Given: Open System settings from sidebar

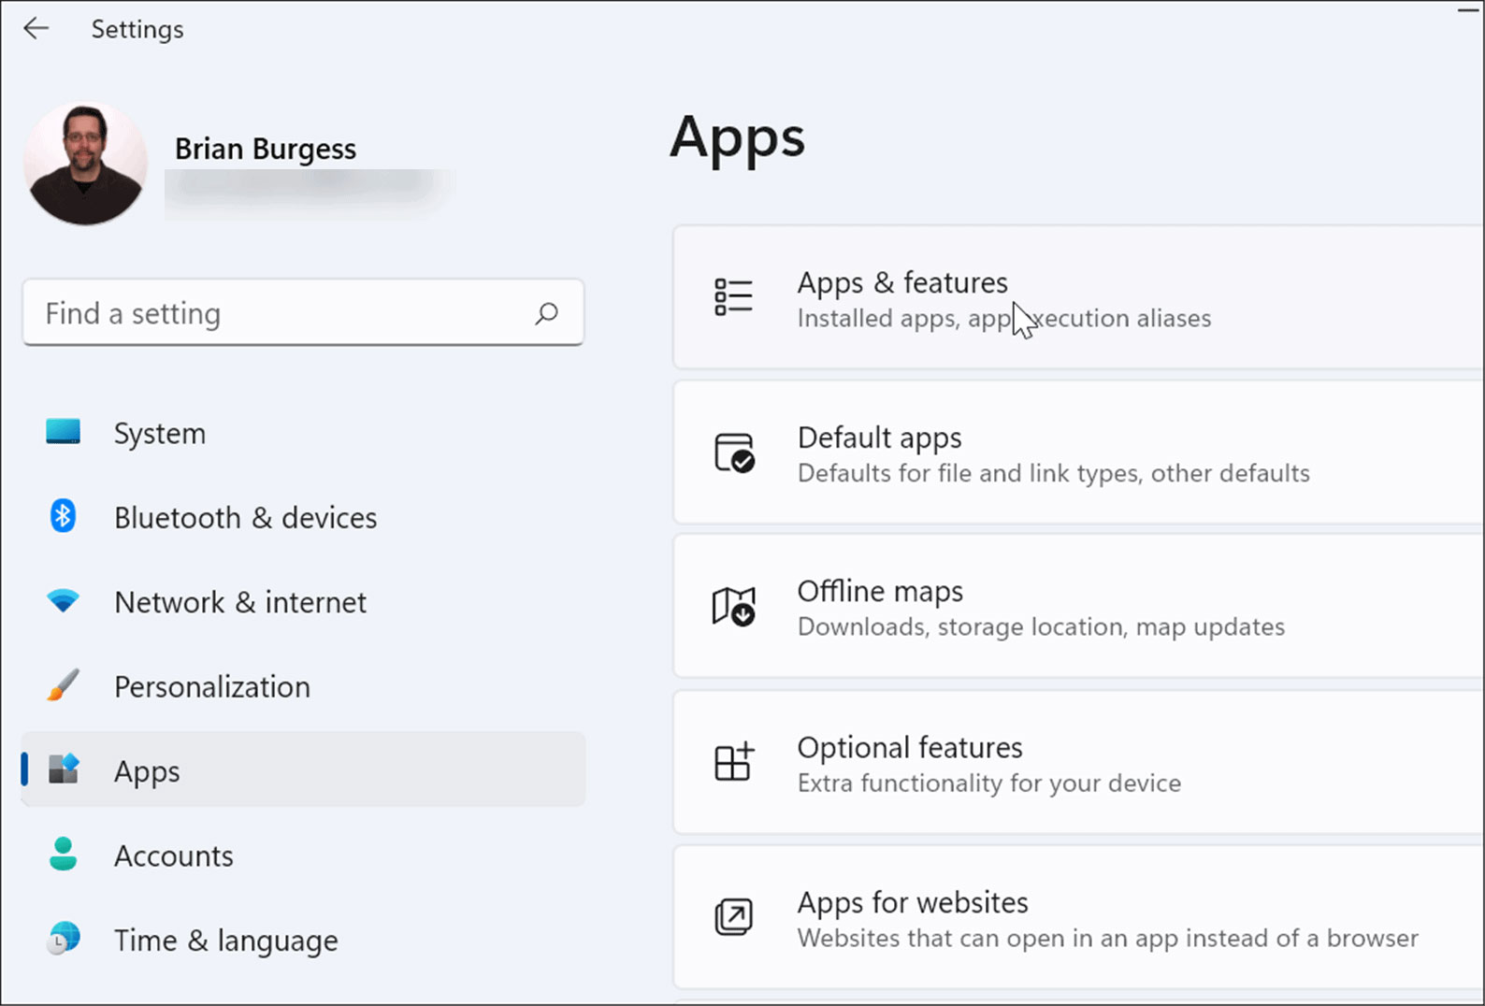Looking at the screenshot, I should click(x=159, y=434).
